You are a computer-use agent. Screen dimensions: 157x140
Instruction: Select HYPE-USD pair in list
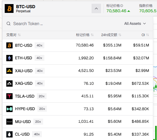[x=78, y=109]
